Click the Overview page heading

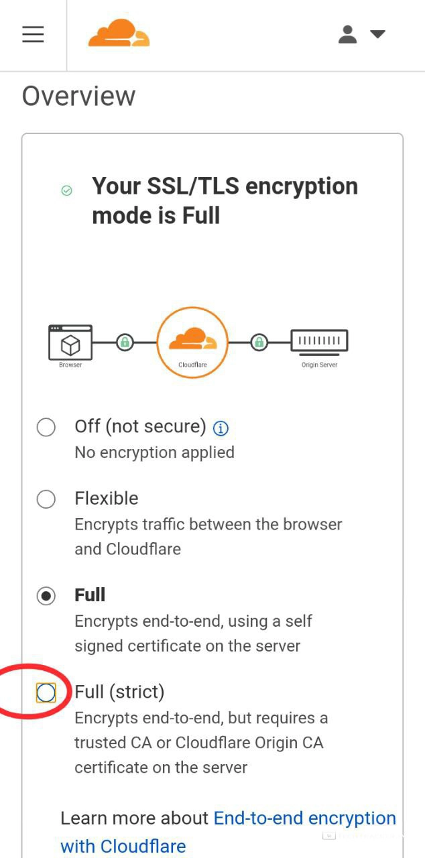point(79,97)
